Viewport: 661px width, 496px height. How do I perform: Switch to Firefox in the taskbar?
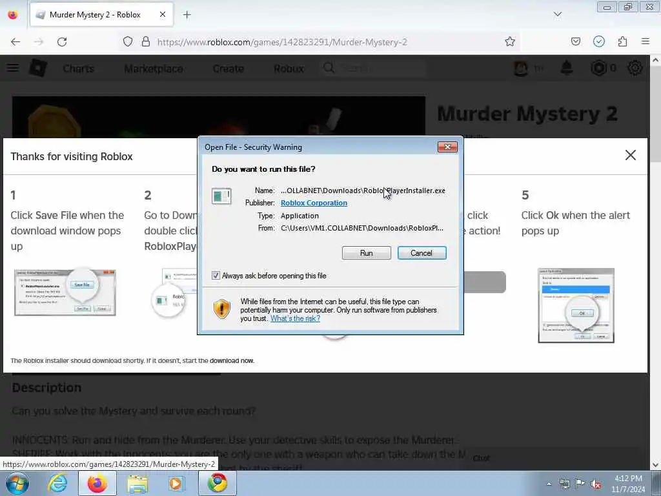(x=97, y=483)
